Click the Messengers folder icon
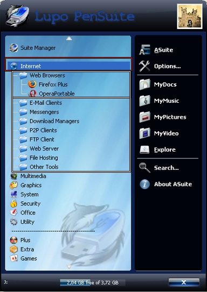 coord(23,112)
